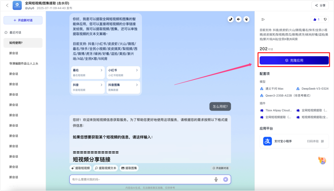The image size is (334, 191).
Task: Show QR code via 扫码体验
Action: [313, 141]
